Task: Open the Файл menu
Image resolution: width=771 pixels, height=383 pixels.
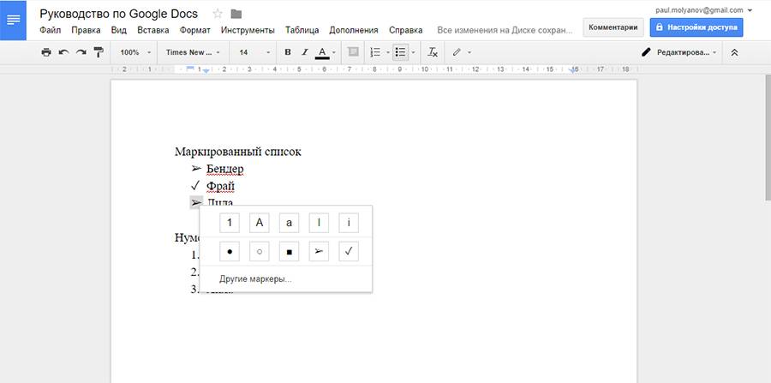Action: pos(51,30)
